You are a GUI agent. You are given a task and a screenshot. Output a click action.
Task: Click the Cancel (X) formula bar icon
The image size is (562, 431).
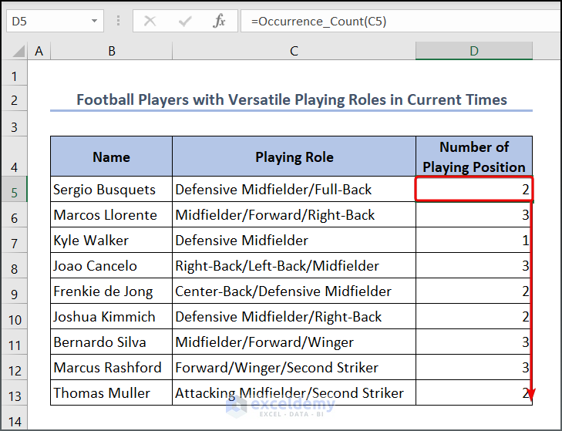[150, 22]
